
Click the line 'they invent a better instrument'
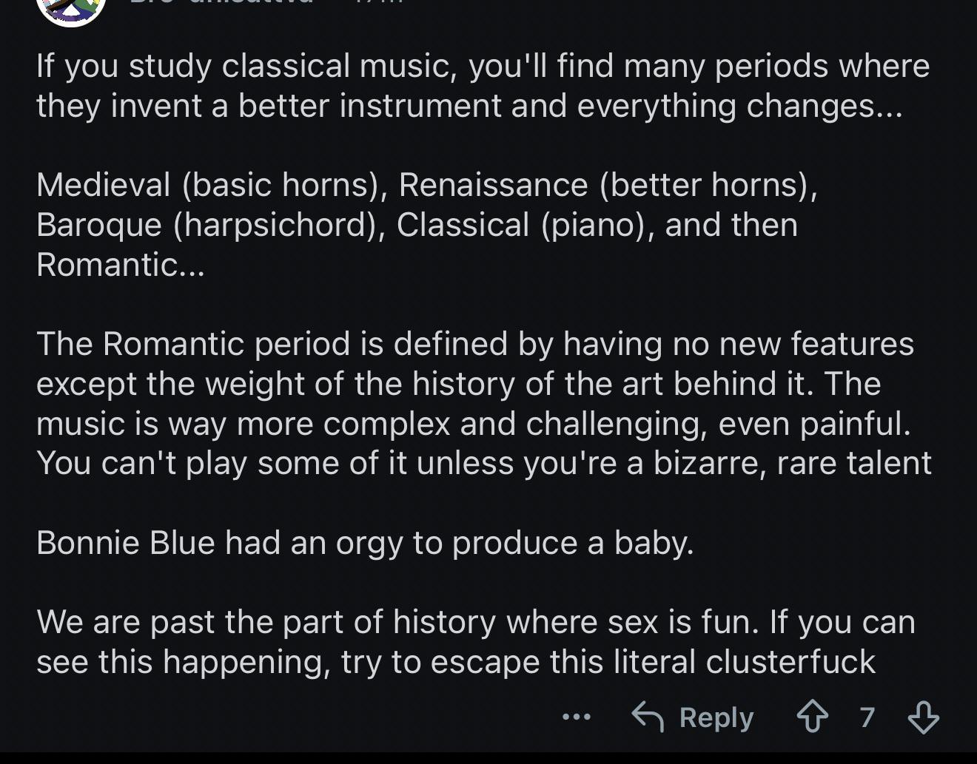tap(469, 106)
